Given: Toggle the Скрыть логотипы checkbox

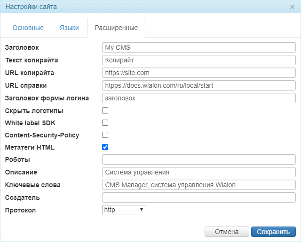Looking at the screenshot, I should point(105,111).
